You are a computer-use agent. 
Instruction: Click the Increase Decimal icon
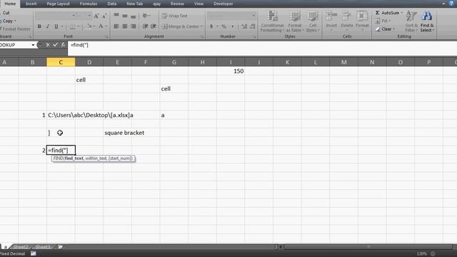(244, 26)
